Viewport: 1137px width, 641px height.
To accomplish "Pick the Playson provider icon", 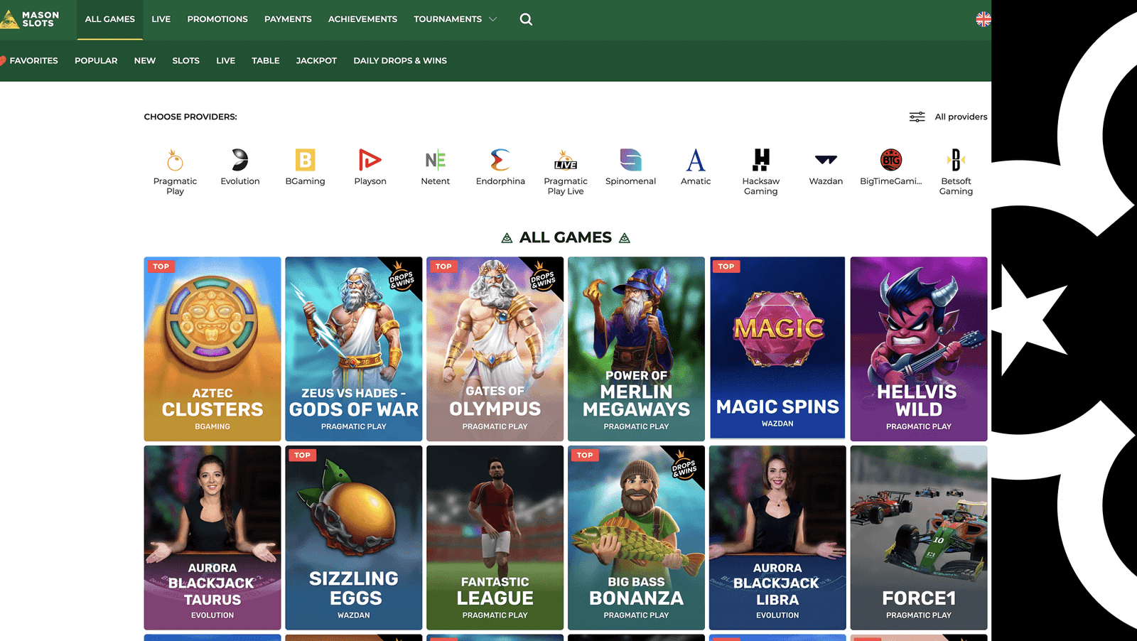I will tap(370, 161).
